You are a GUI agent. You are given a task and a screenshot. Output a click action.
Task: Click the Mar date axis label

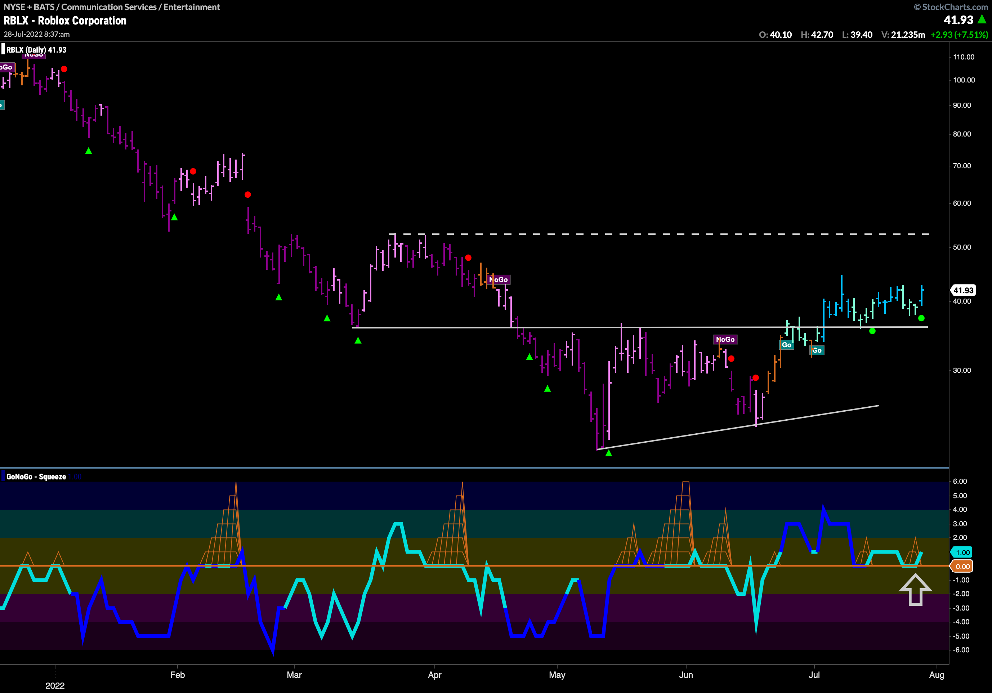(294, 675)
